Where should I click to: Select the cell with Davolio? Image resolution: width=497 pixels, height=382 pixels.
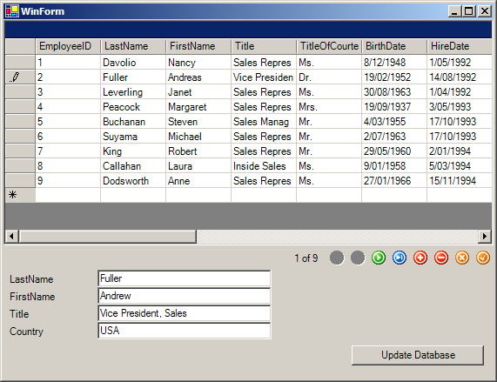(133, 63)
